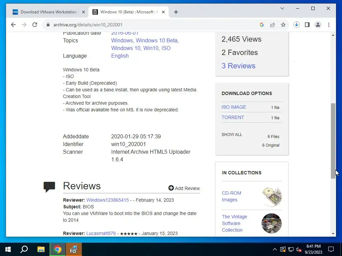Click 6 Original files link

click(271, 145)
